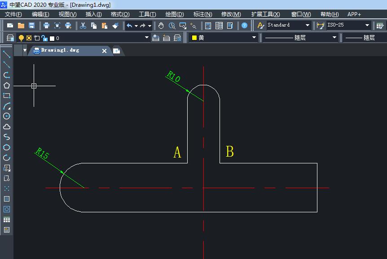Print the drawing
The width and height of the screenshot is (387, 259).
[46, 25]
